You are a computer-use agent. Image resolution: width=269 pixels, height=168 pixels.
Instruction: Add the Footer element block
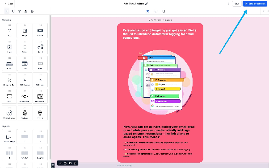point(9,63)
